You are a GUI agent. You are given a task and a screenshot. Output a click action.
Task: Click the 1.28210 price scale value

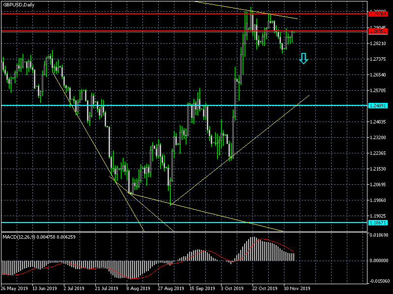(378, 44)
